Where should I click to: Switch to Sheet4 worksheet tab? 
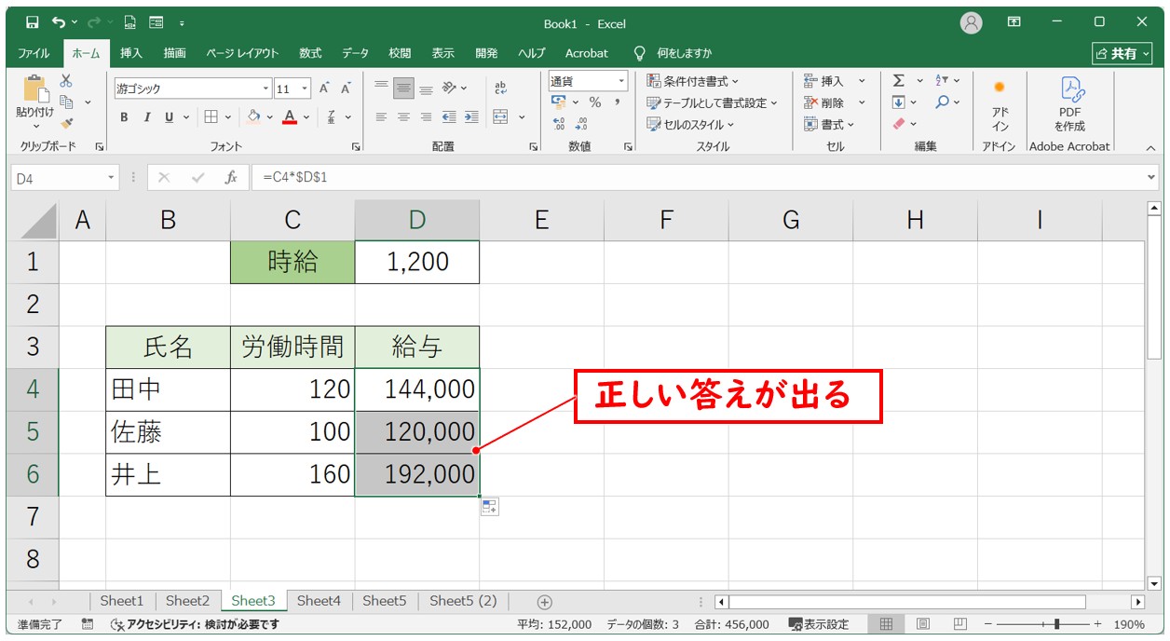(x=319, y=601)
